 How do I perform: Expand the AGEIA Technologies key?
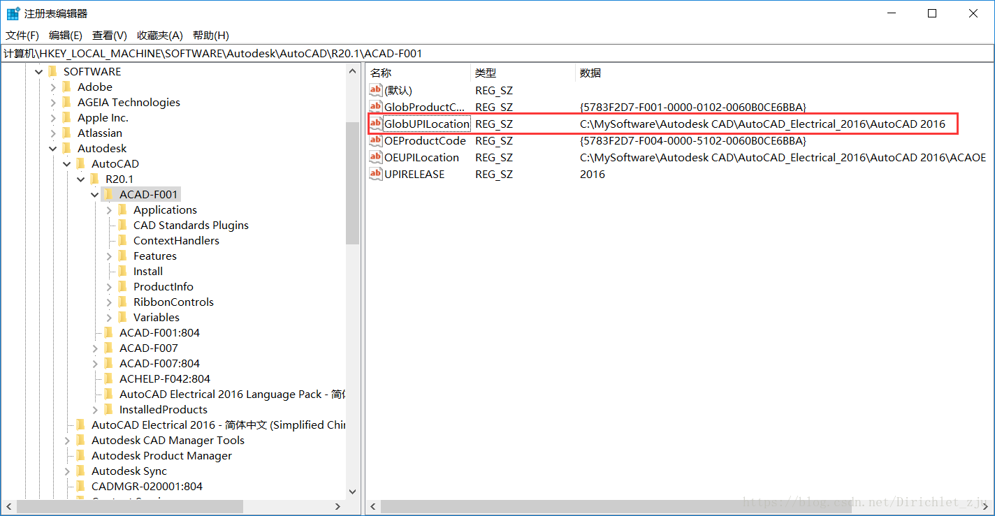click(53, 102)
